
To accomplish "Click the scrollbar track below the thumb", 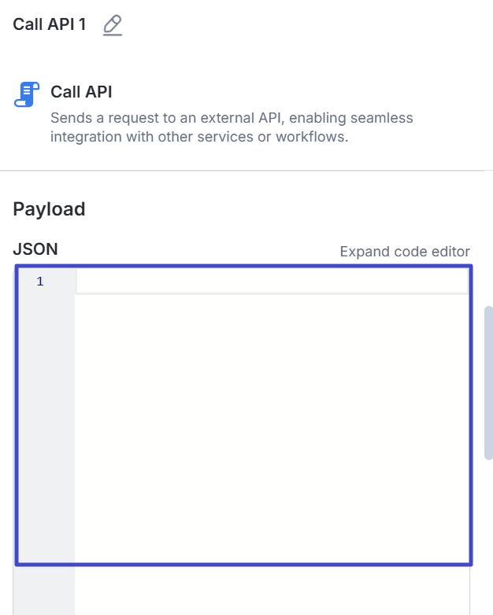I will tap(488, 535).
